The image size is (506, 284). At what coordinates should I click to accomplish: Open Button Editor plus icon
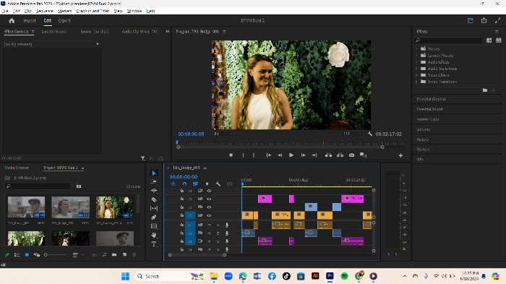point(400,155)
